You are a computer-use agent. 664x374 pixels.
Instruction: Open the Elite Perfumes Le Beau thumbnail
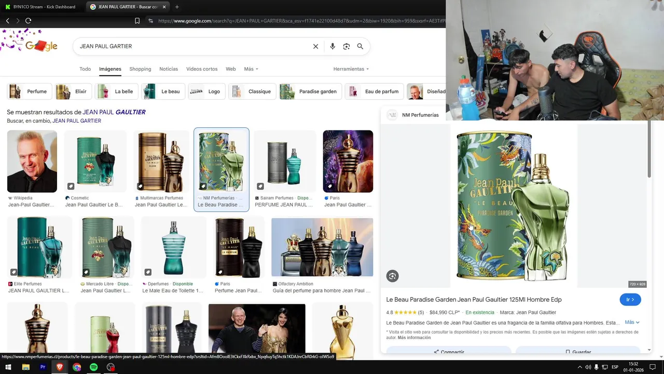[39, 248]
